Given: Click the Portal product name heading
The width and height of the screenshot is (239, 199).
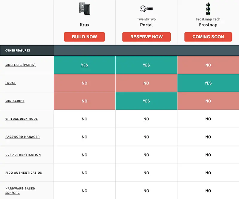Looking at the screenshot, I should (x=146, y=25).
